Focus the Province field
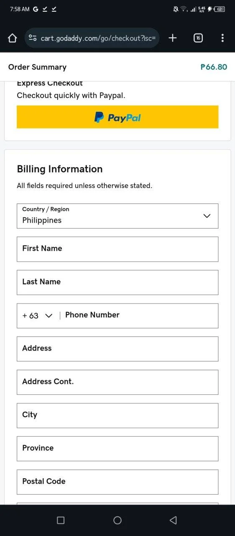The width and height of the screenshot is (235, 536). tap(117, 448)
